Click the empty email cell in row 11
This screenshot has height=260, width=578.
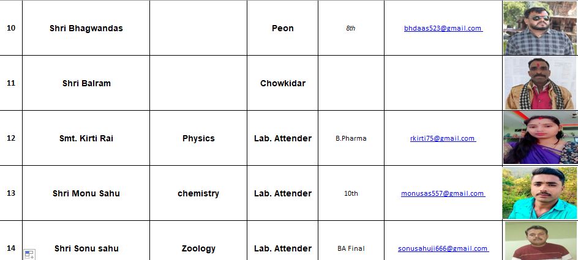(x=443, y=83)
